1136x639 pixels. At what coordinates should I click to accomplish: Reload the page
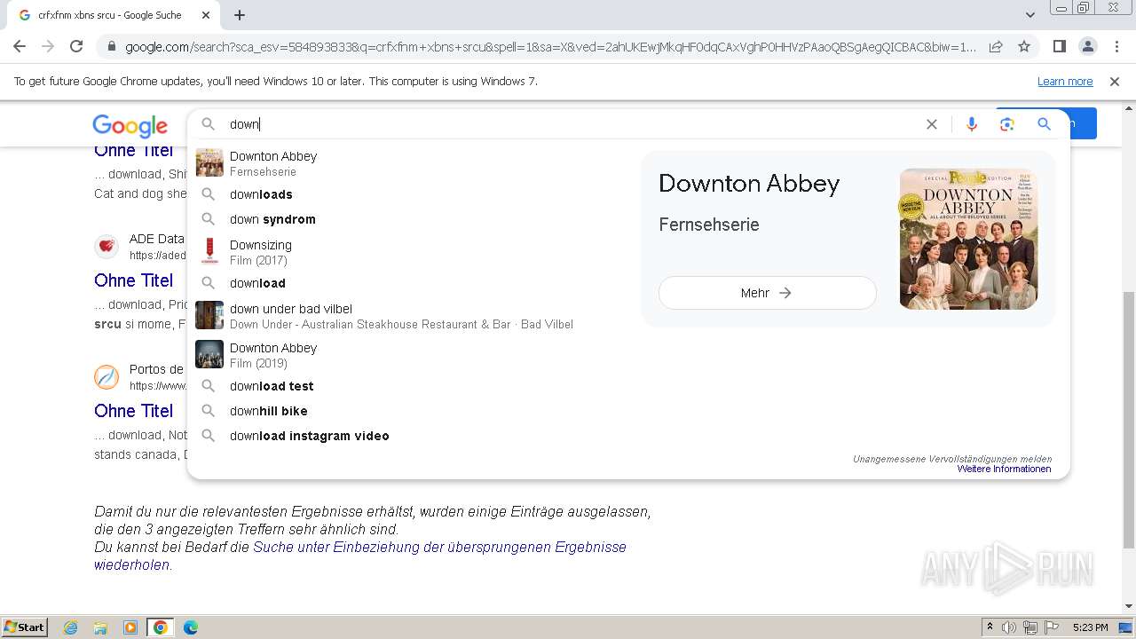[76, 46]
